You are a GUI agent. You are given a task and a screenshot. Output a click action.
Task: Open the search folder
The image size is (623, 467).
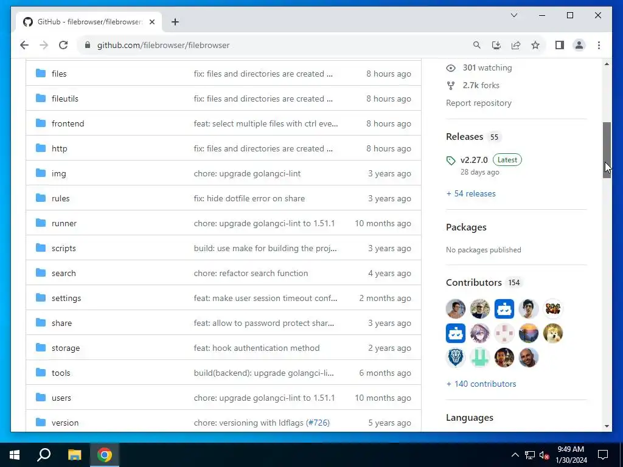[63, 274]
